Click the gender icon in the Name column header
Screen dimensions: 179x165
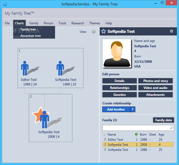pyautogui.click(x=105, y=135)
